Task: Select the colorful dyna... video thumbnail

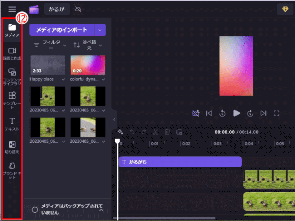Action: click(88, 65)
